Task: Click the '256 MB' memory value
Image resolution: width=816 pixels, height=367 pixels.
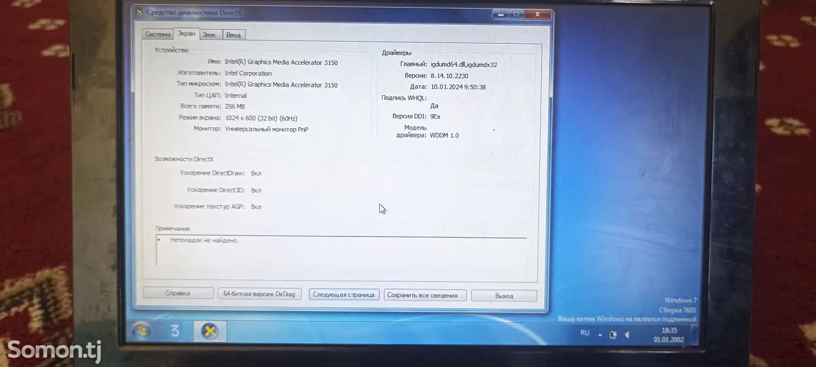Action: [235, 107]
